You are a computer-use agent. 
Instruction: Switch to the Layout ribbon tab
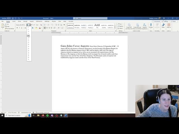click(x=32, y=21)
